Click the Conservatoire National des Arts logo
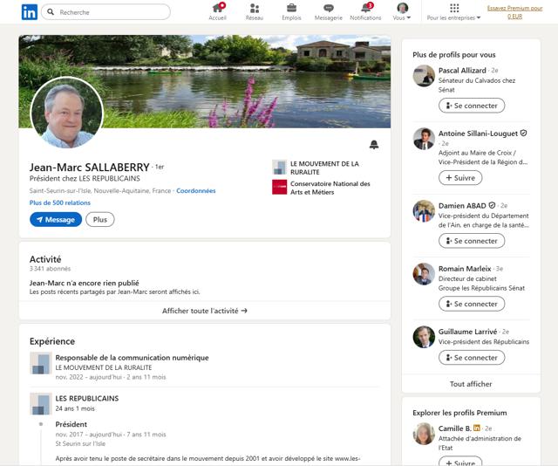This screenshot has width=558, height=466. pos(279,187)
